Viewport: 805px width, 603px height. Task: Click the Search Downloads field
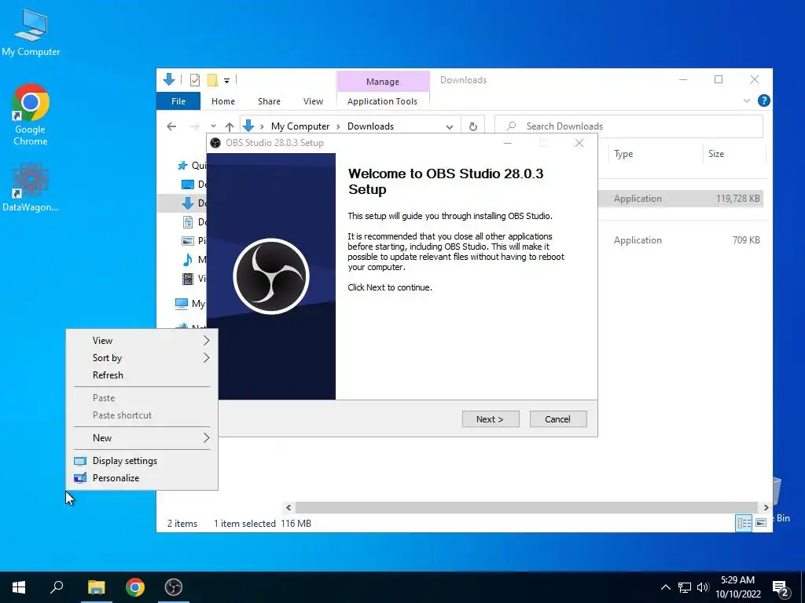point(628,126)
